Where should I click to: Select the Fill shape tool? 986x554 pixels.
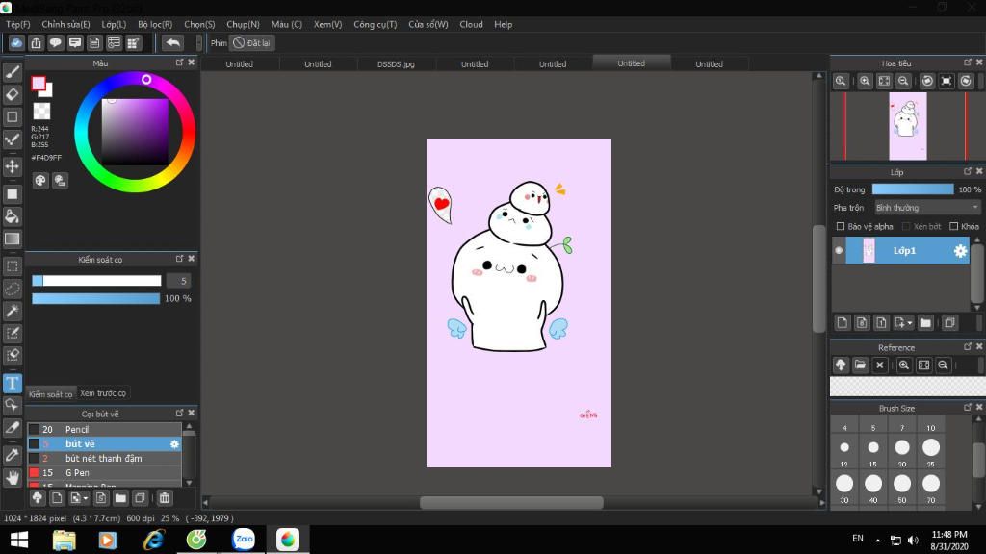[12, 194]
